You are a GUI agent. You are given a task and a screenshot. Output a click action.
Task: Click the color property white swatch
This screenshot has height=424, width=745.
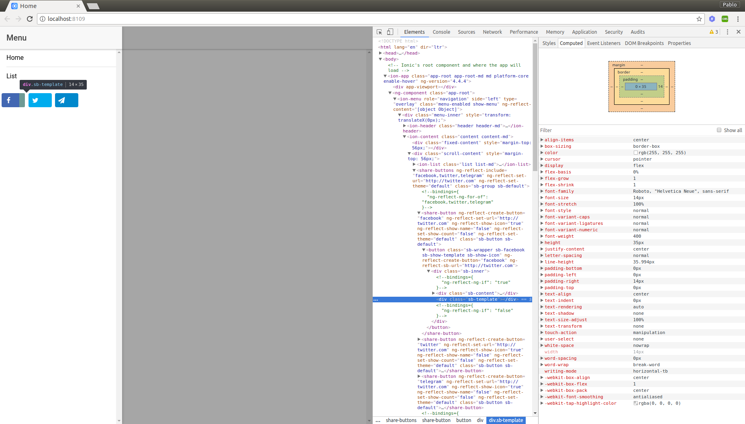tap(636, 153)
